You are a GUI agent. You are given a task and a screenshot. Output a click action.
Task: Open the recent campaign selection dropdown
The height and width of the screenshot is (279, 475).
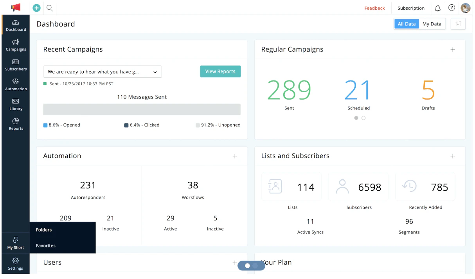103,72
